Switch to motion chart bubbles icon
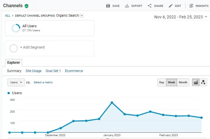The image size is (210, 139). (203, 82)
